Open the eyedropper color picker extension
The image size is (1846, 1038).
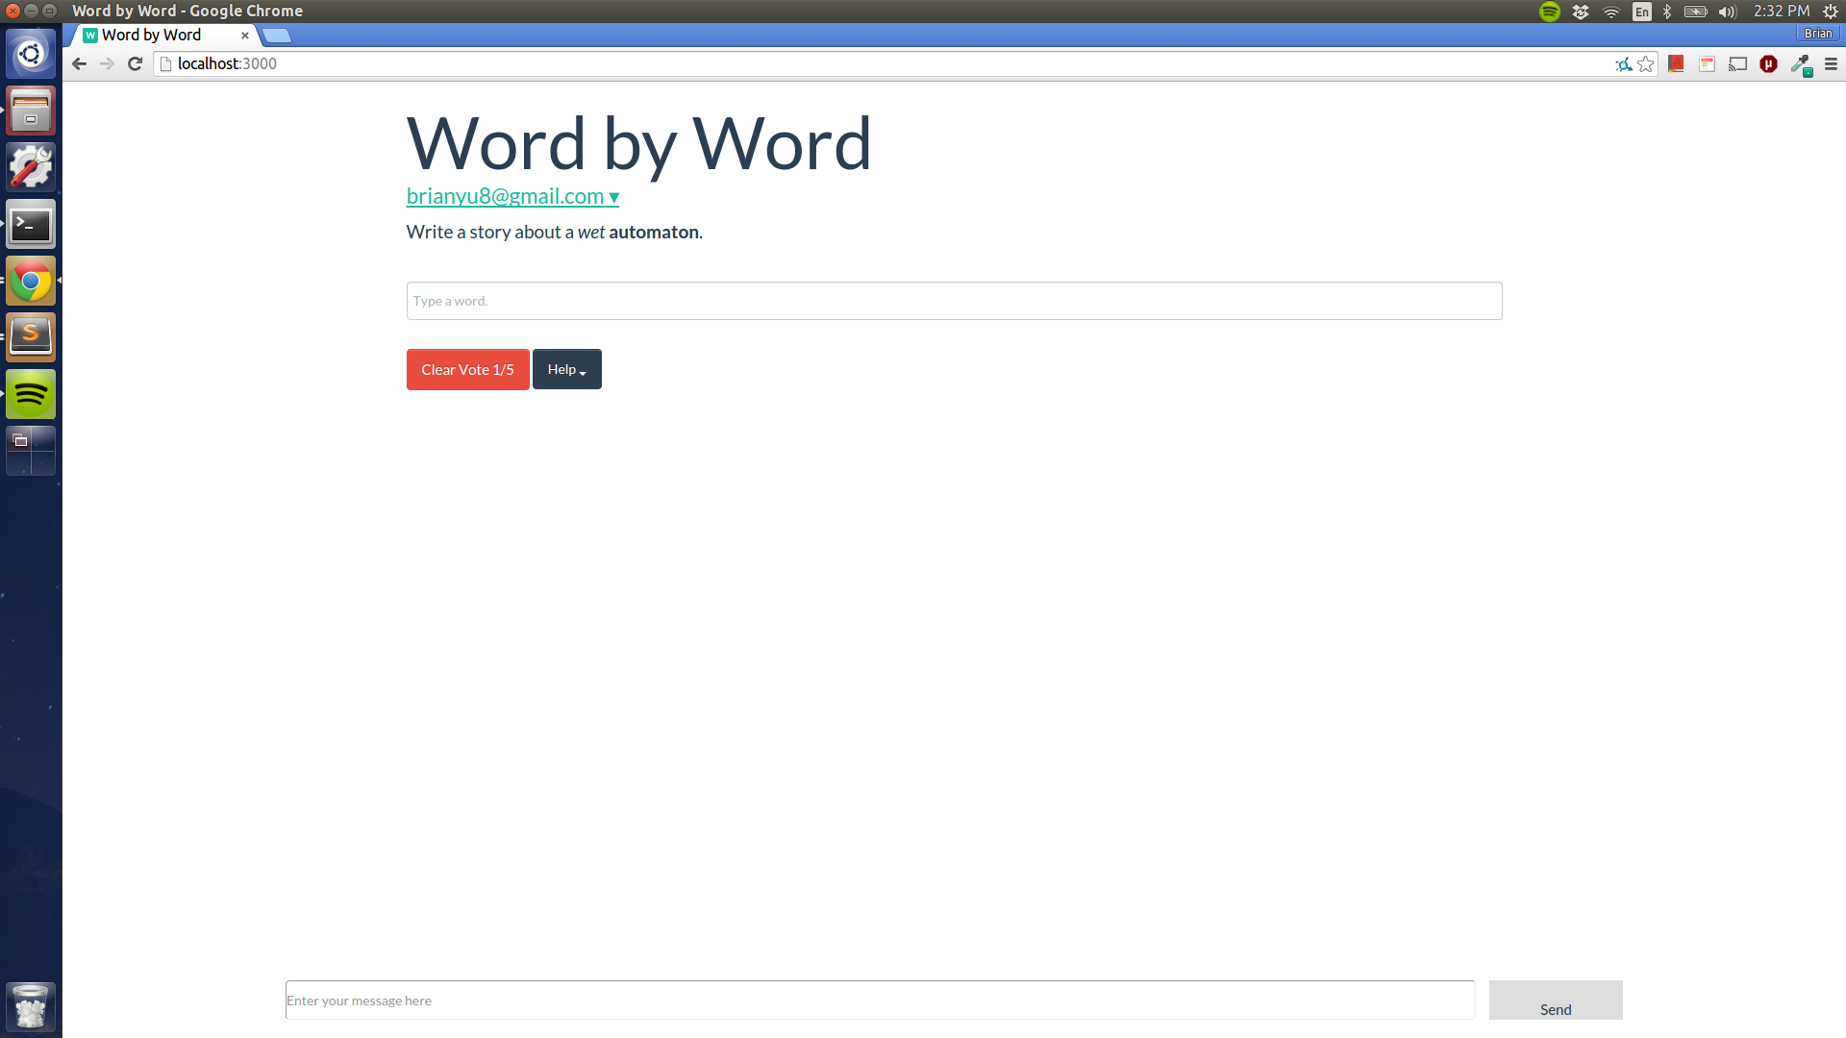[x=1800, y=64]
